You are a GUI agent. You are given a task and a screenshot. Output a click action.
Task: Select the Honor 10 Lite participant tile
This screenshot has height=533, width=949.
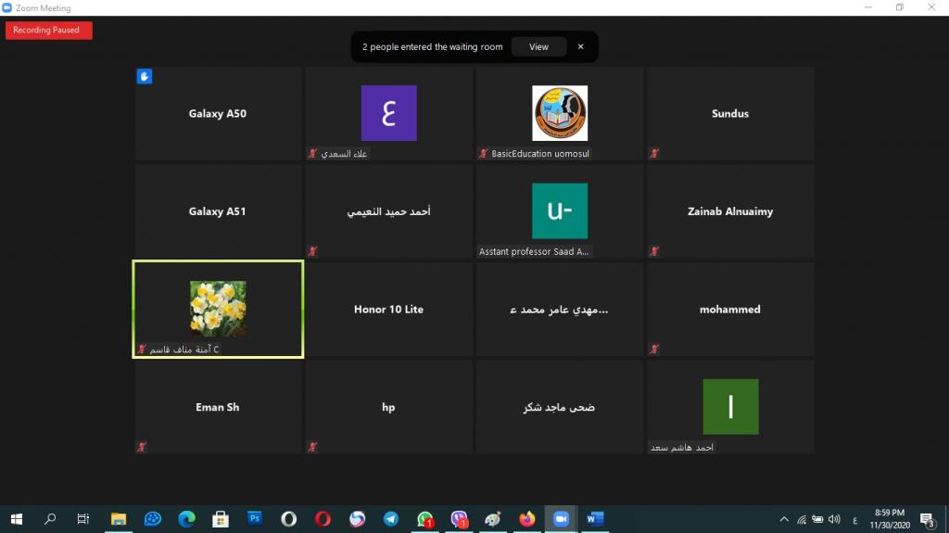click(388, 310)
